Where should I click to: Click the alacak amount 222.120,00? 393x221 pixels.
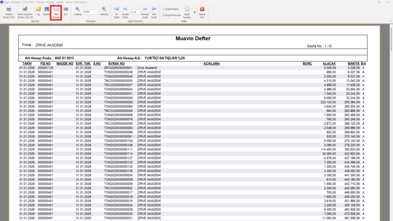tap(328, 102)
